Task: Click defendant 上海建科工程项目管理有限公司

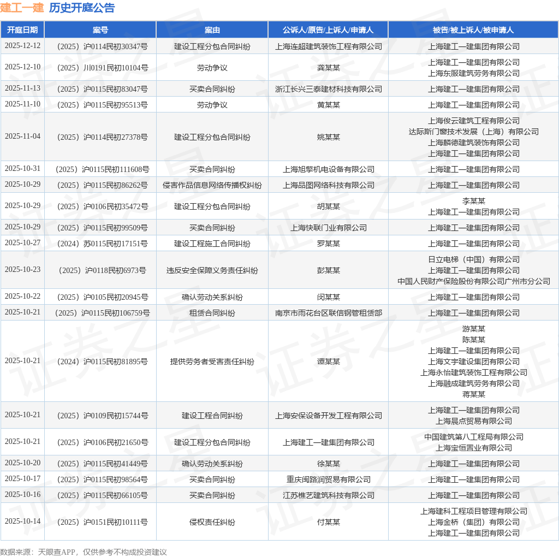Action: point(473,511)
